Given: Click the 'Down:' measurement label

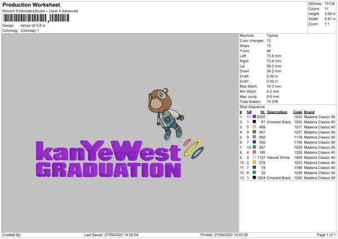Looking at the screenshot, I should [x=244, y=71].
